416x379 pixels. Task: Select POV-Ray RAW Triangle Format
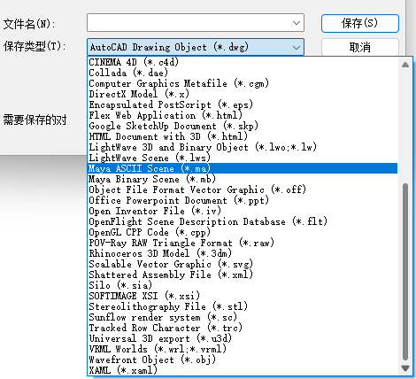[243, 243]
